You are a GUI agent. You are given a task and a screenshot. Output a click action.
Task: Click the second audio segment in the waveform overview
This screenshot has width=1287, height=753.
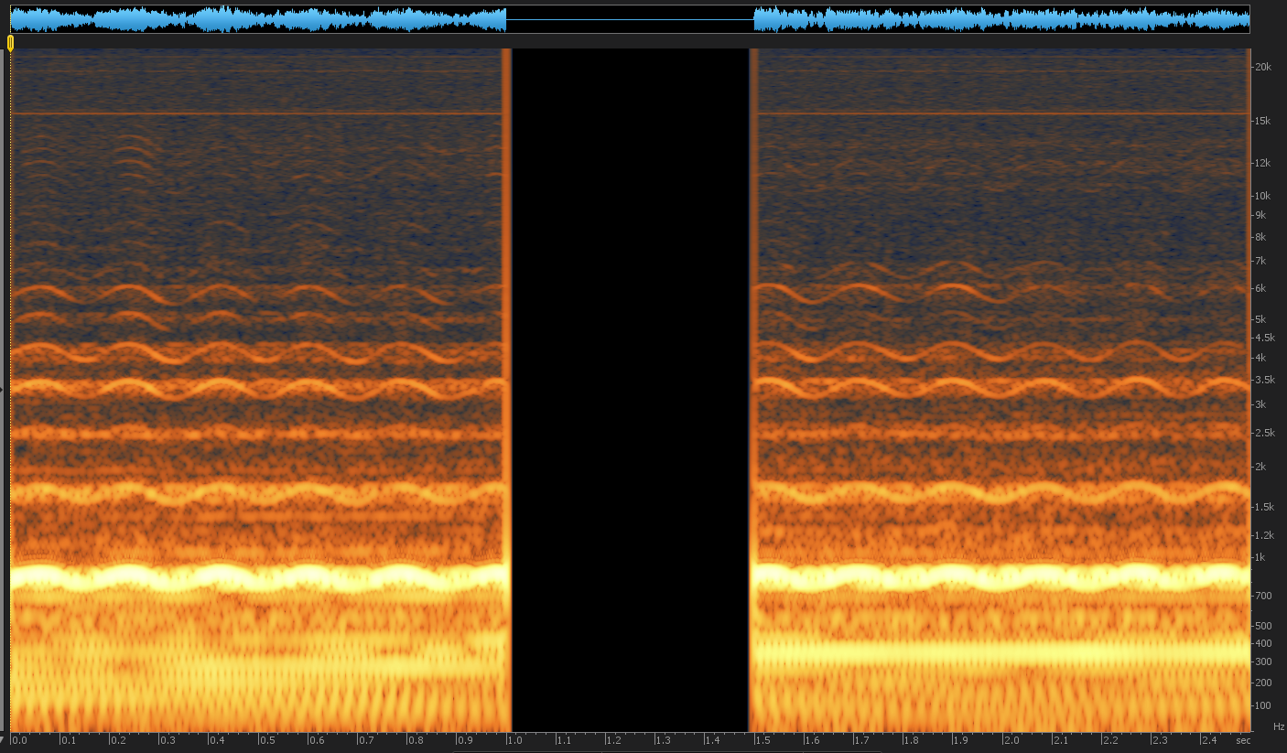(x=1001, y=19)
